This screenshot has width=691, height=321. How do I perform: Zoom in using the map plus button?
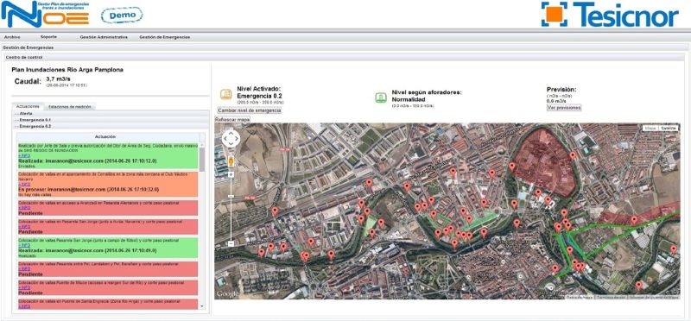point(231,175)
